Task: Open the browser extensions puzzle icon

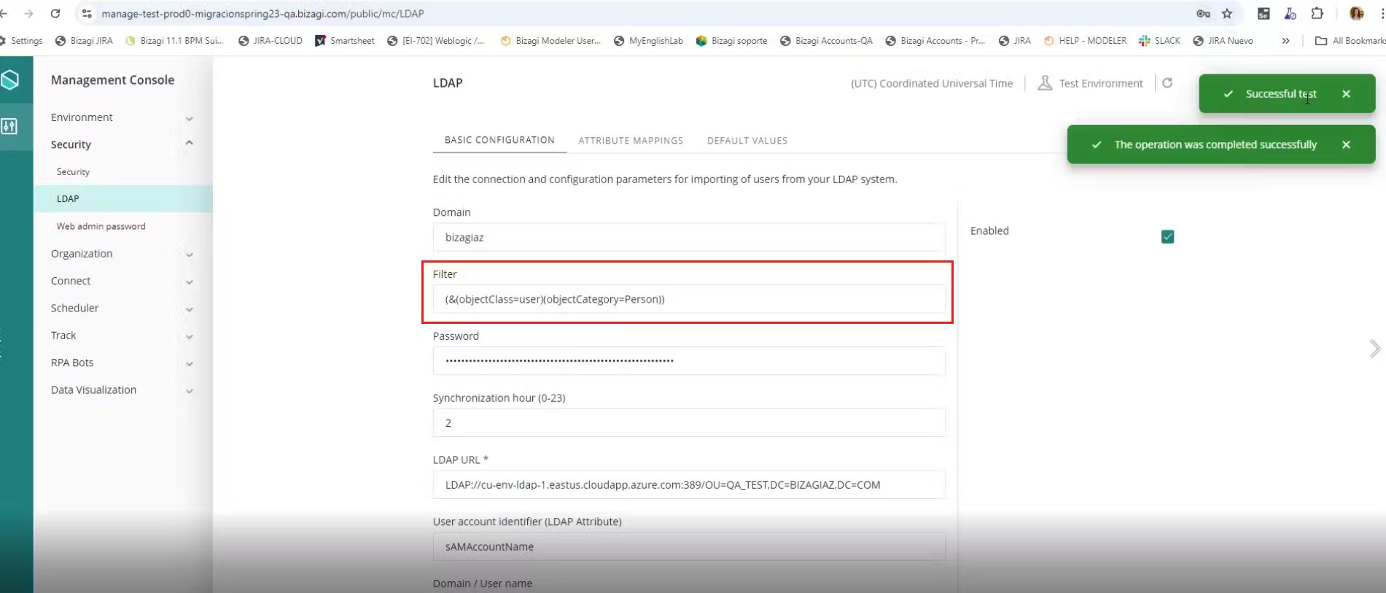Action: click(x=1317, y=13)
